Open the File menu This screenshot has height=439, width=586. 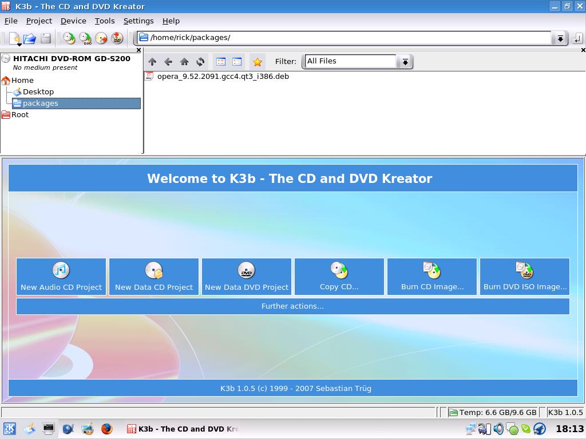coord(11,21)
